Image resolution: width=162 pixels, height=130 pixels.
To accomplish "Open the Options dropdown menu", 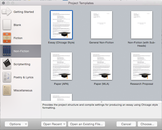I will [x=16, y=124].
